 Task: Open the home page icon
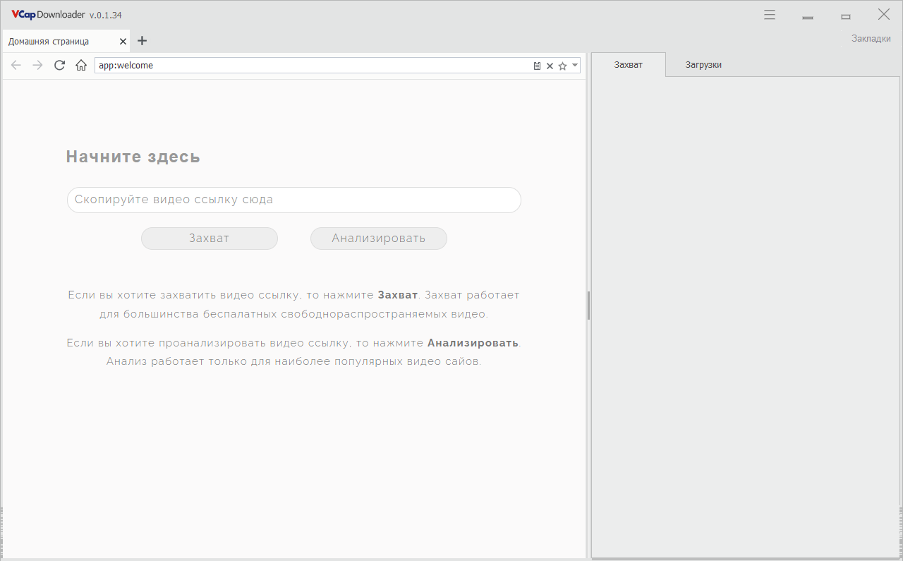(x=81, y=65)
